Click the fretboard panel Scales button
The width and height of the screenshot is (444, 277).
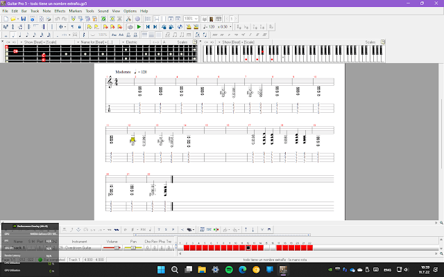coord(182,42)
